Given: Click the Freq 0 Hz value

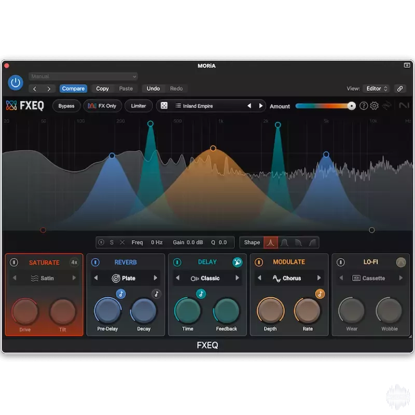Looking at the screenshot, I should [x=157, y=242].
